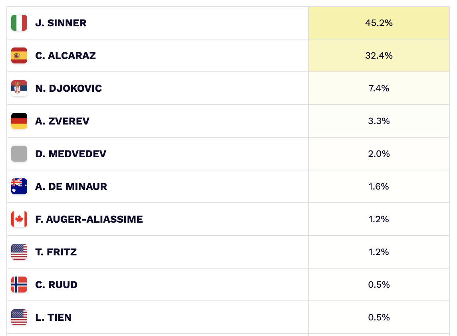457x336 pixels.
Task: Click the Norwegian flag beside C. Ruud
Action: (19, 285)
